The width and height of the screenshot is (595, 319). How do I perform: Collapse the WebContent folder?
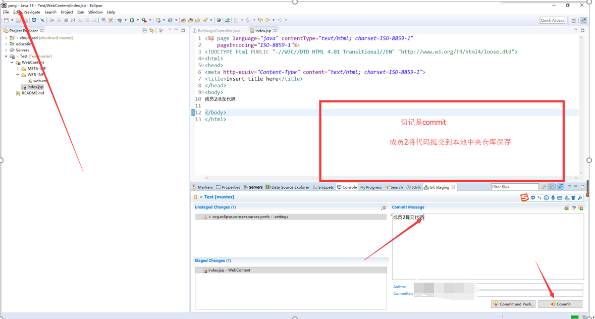12,62
